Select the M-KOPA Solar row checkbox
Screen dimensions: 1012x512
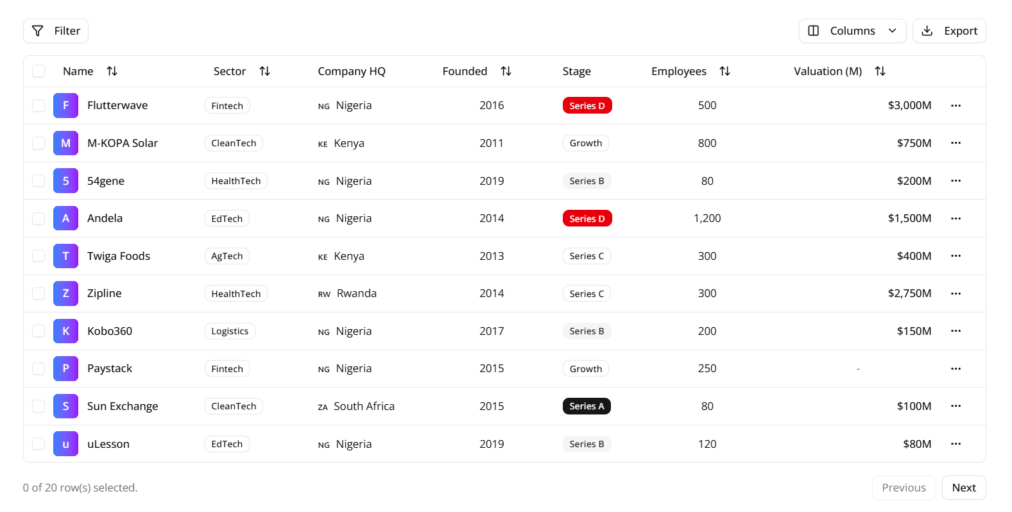(39, 143)
